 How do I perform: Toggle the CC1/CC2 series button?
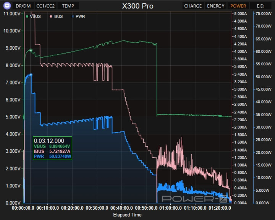45,6
